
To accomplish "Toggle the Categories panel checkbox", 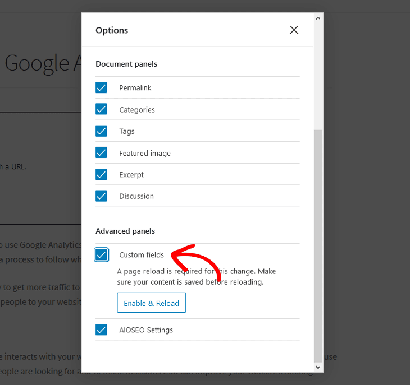I will pos(101,109).
